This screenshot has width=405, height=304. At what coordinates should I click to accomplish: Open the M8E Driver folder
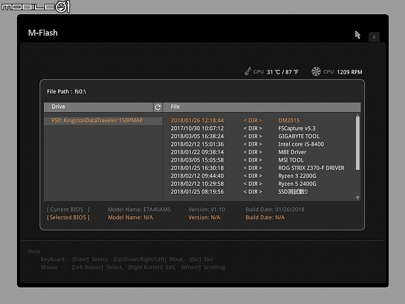coord(292,152)
